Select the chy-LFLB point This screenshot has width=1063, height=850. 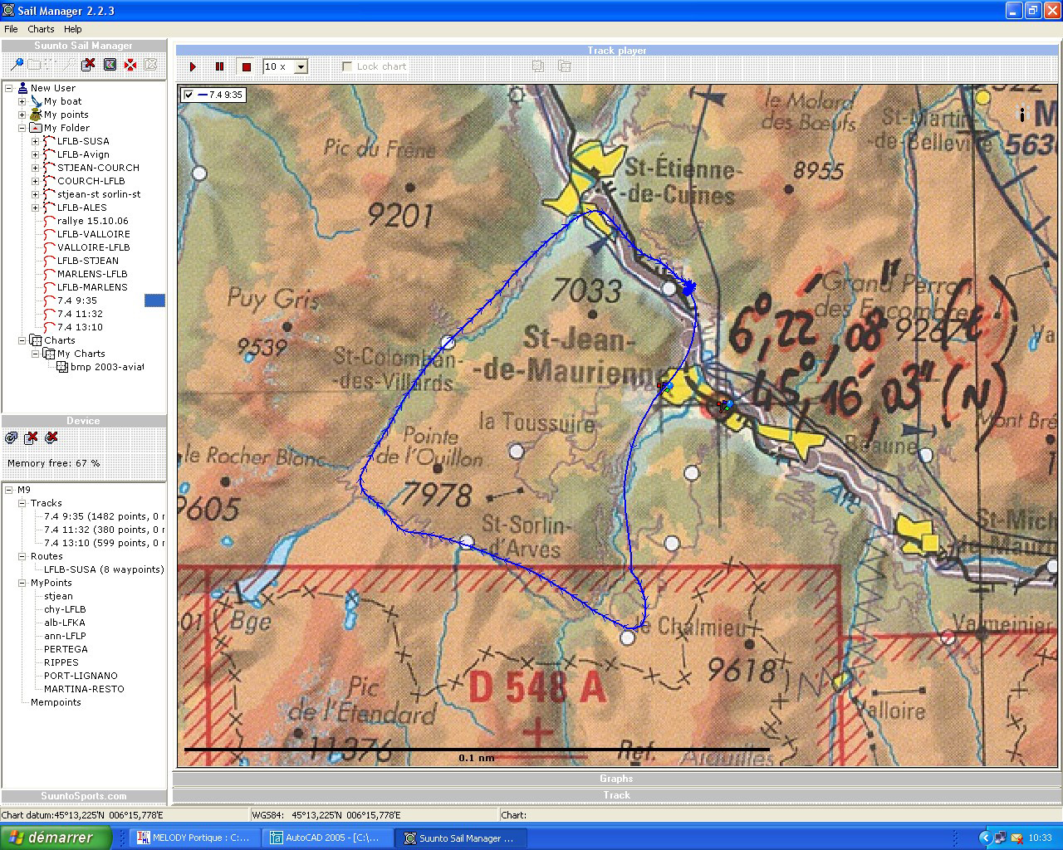[x=65, y=609]
